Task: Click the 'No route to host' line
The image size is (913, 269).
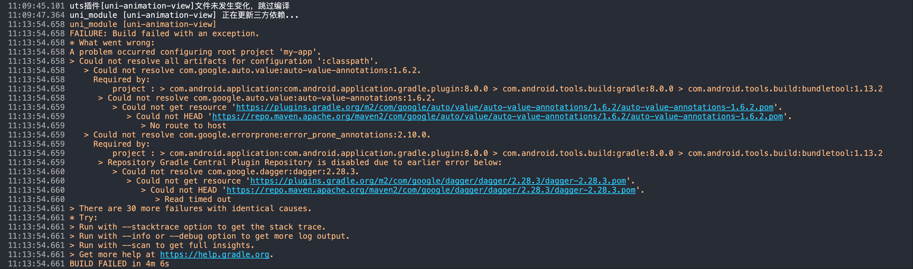Action: 183,126
